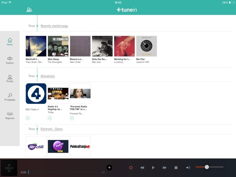The image size is (236, 177).
Task: Click the New Order artist name
Action: 75,62
